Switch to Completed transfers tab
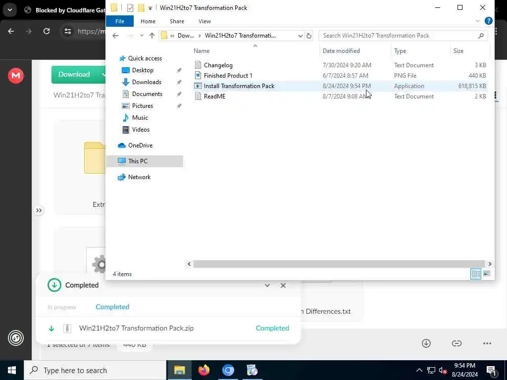This screenshot has width=507, height=380. click(x=112, y=307)
